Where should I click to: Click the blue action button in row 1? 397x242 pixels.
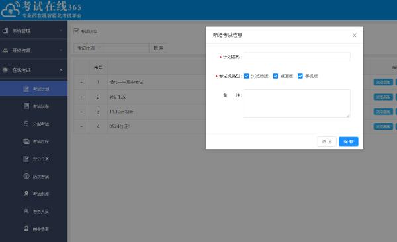coord(383,82)
